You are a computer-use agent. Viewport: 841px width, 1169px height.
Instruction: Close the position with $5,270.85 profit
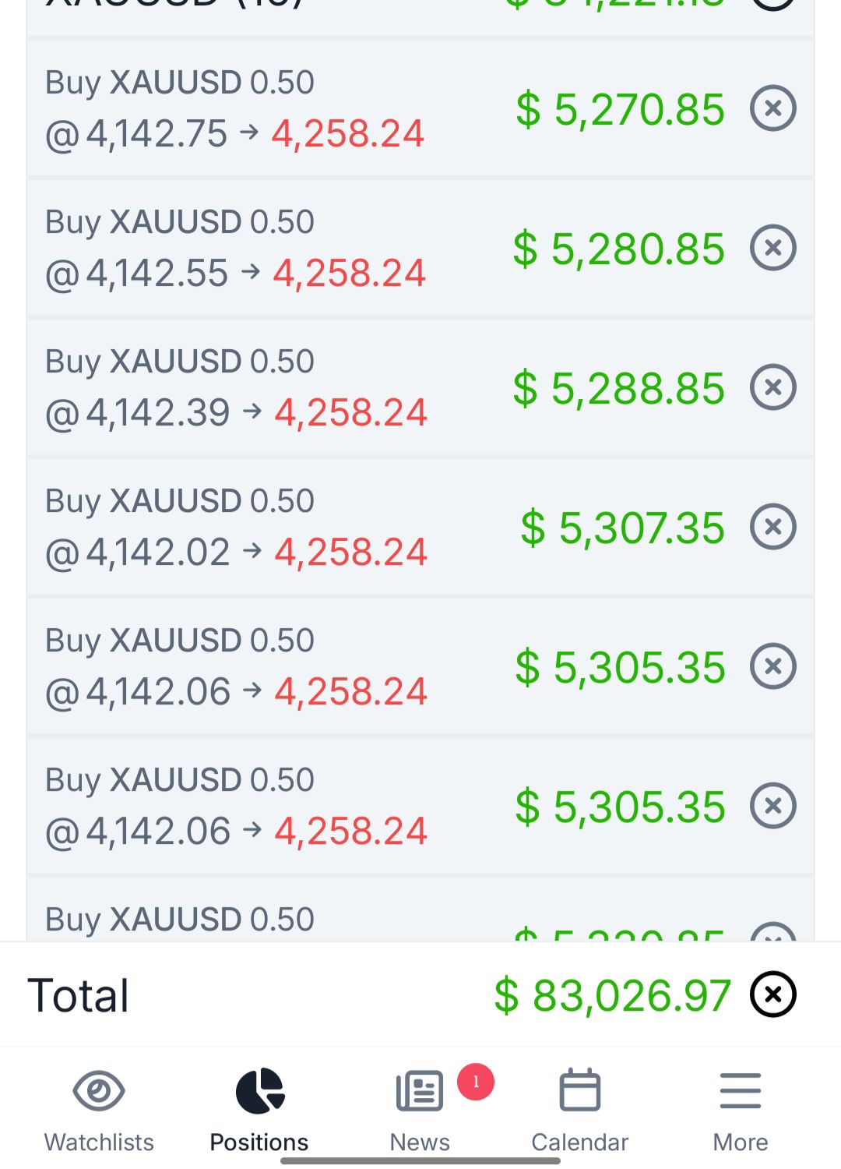[x=772, y=108]
